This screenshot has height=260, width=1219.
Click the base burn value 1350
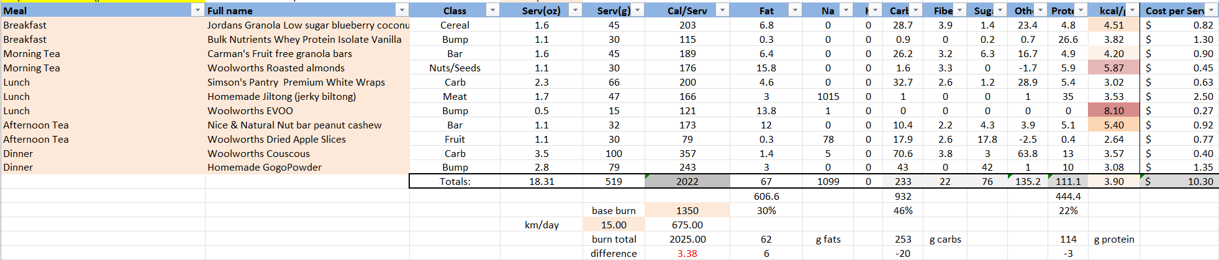tap(687, 210)
